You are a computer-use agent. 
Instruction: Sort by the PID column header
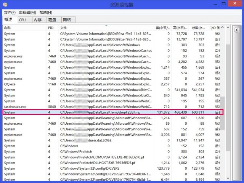coord(52,28)
